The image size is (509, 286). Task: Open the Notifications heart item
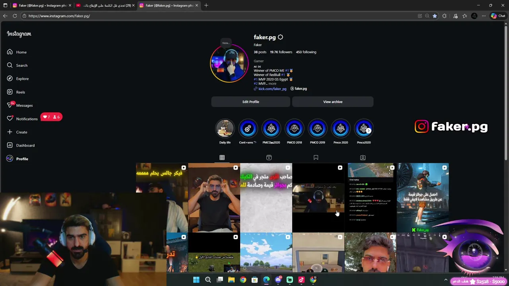[x=22, y=119]
